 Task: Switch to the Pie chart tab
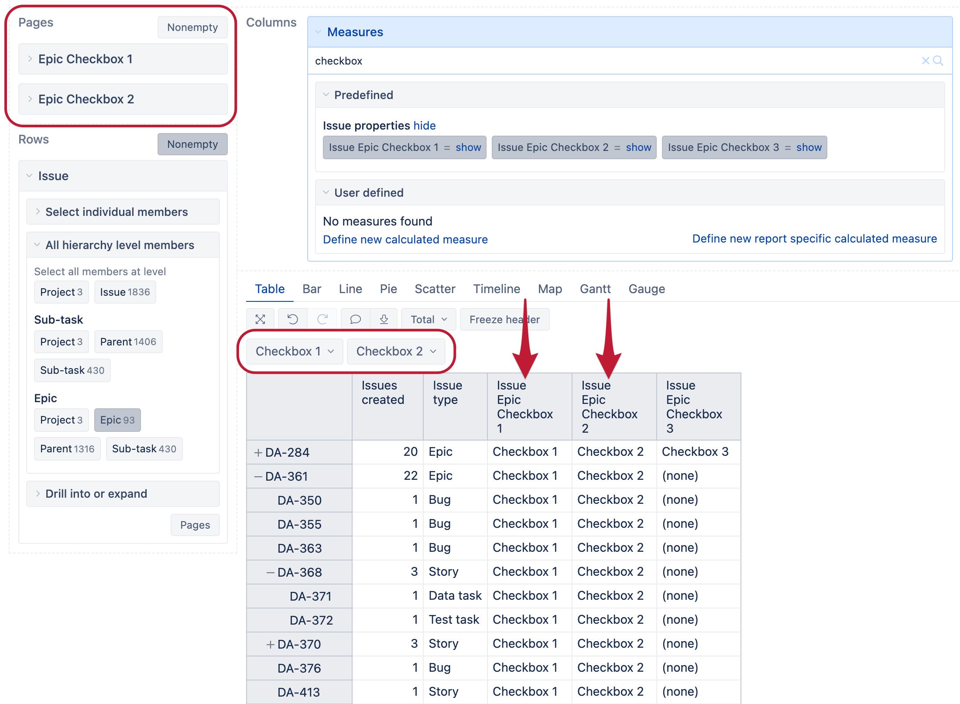click(388, 289)
